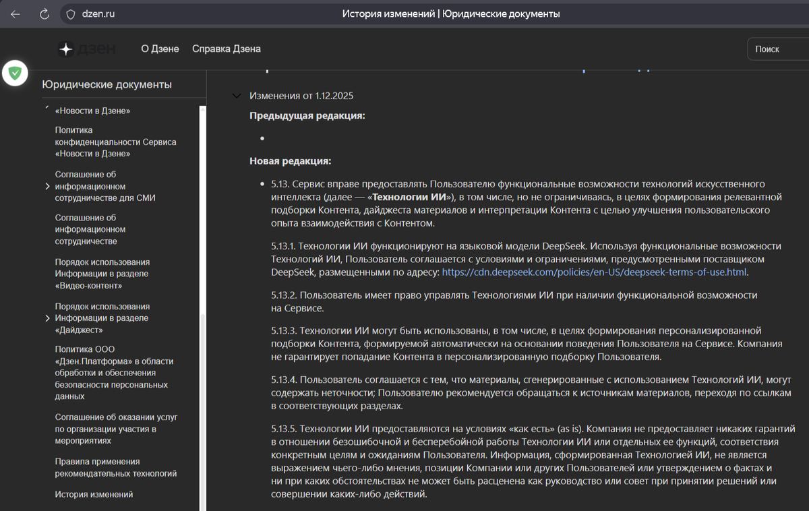
Task: Expand Порядок использования Информации в разделе «Дайджест»
Action: coord(47,318)
